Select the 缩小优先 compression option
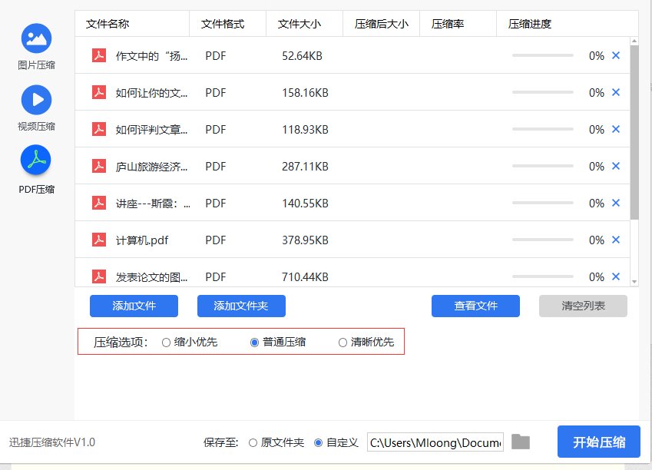 pos(166,343)
